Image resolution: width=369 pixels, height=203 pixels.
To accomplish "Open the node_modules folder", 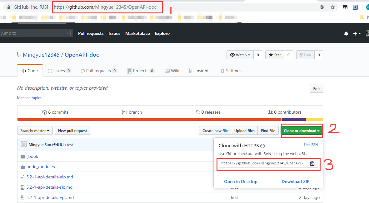I will click(x=41, y=167).
